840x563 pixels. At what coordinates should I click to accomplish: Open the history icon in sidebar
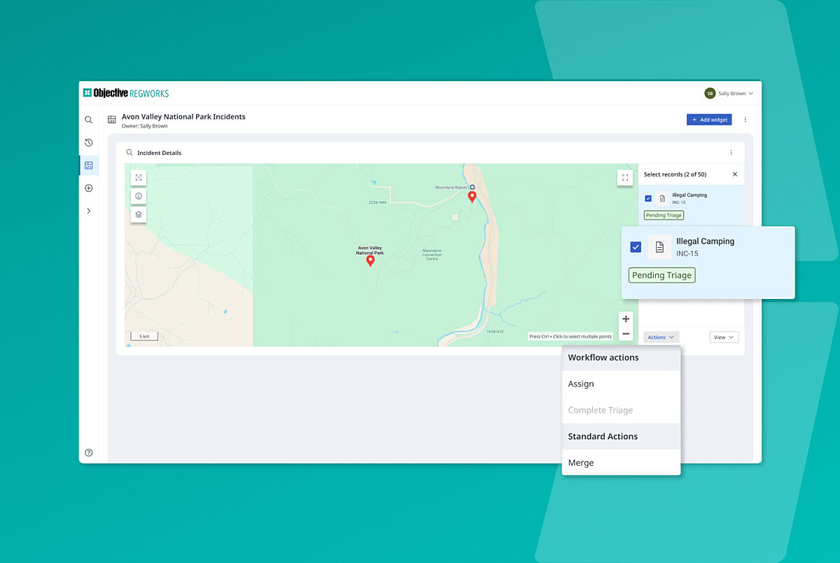[x=89, y=143]
